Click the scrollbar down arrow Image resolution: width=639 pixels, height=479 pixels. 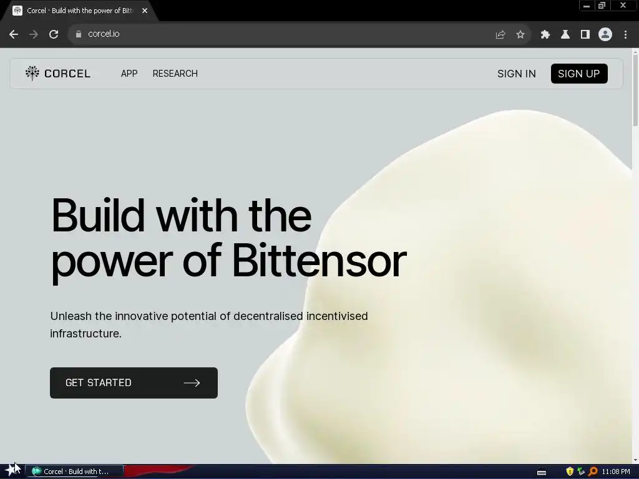[x=635, y=460]
